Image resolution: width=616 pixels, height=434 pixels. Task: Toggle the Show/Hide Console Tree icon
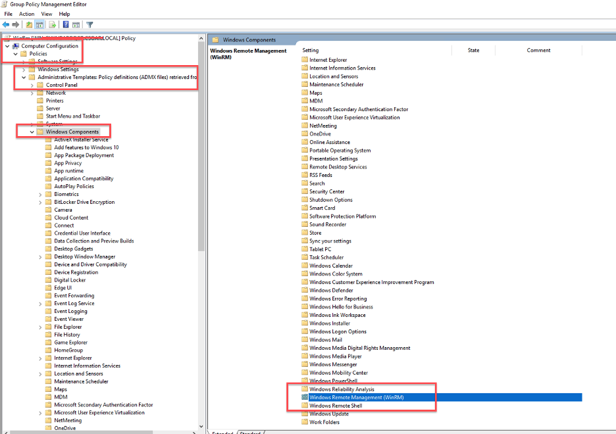click(x=39, y=24)
